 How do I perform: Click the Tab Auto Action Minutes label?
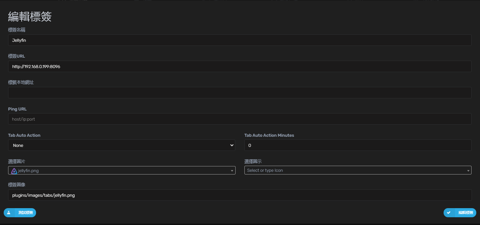[x=269, y=135]
